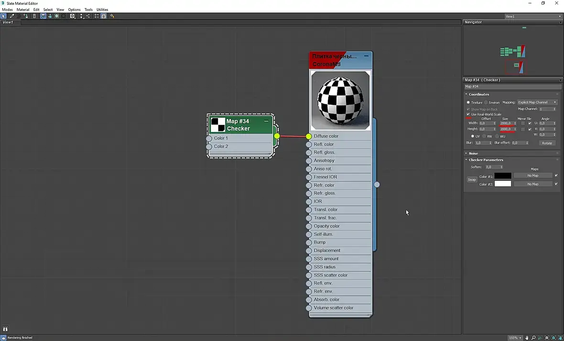
Task: Toggle Color #2 map enable checkbox
Action: 556,184
